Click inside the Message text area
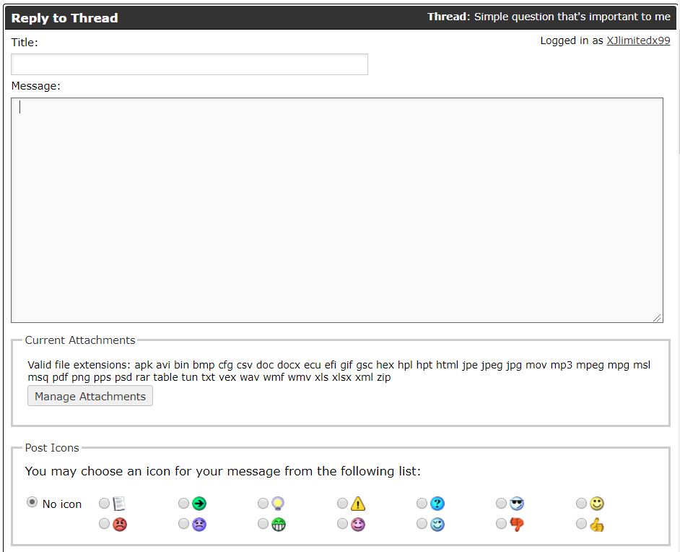The height and width of the screenshot is (552, 680). click(x=336, y=210)
